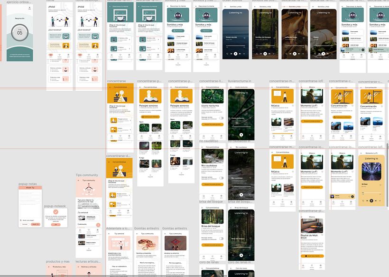
Task: Favorite the Sonidos del bosque track heart
Action: click(274, 38)
